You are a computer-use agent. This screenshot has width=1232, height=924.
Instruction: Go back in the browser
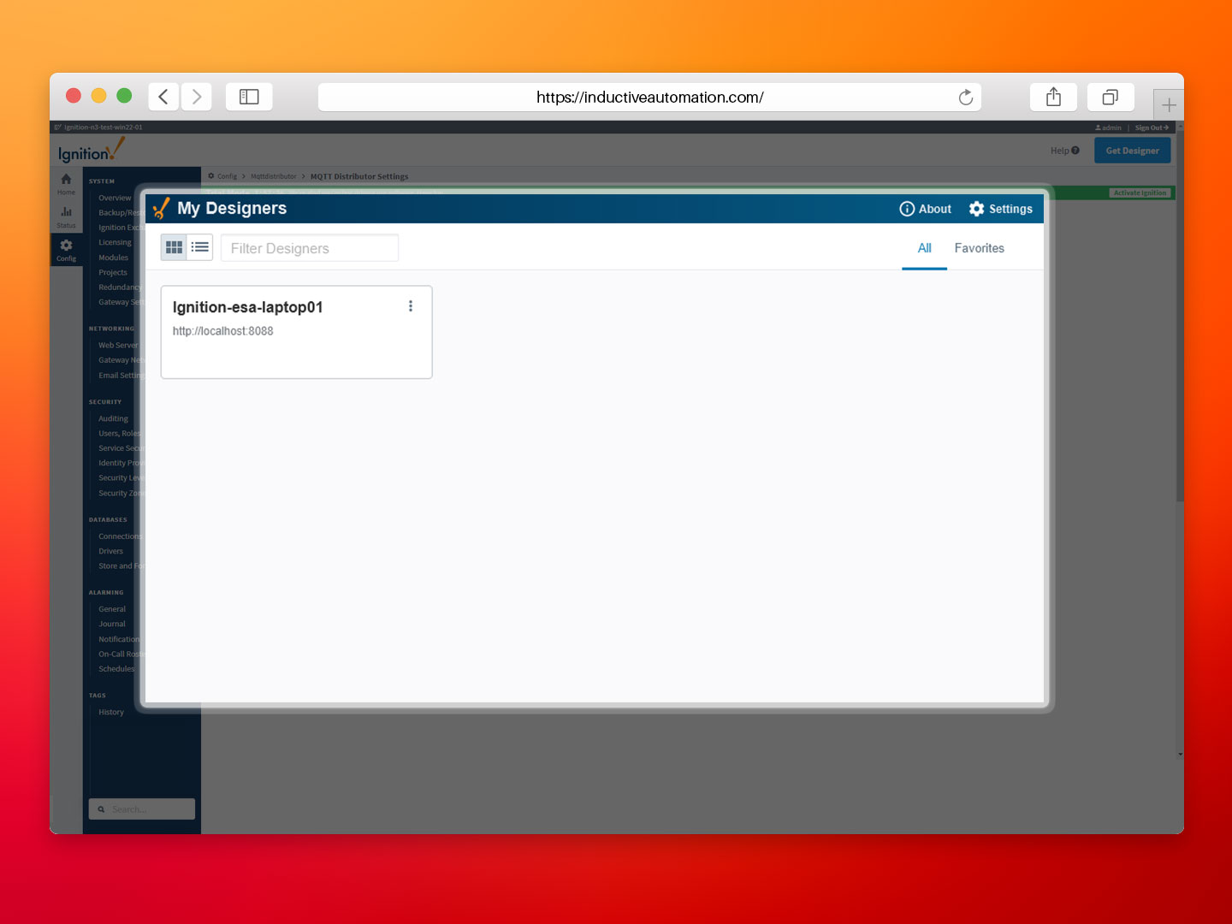(163, 97)
